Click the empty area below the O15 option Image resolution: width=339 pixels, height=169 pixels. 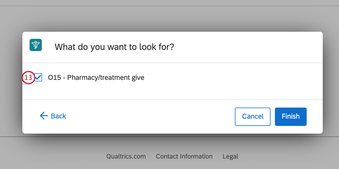click(x=172, y=91)
